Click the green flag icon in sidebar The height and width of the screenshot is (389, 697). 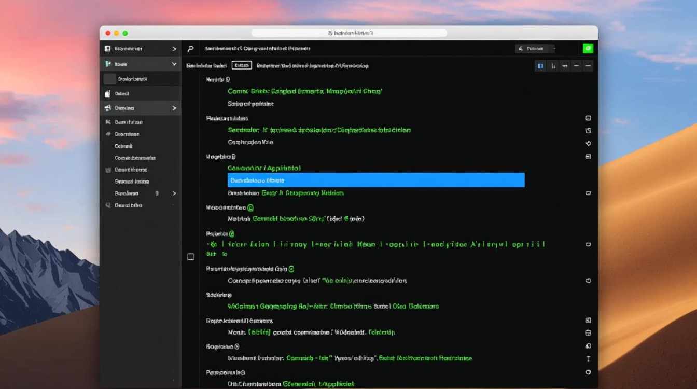click(107, 64)
